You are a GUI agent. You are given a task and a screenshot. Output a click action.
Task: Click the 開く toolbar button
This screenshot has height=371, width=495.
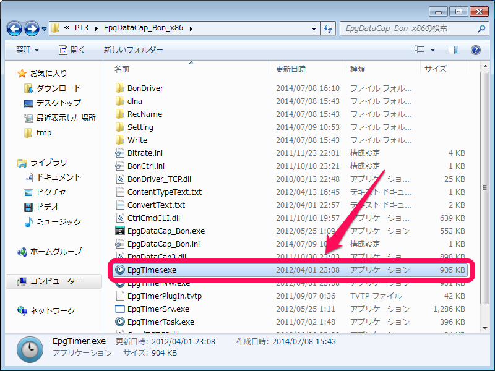point(72,50)
